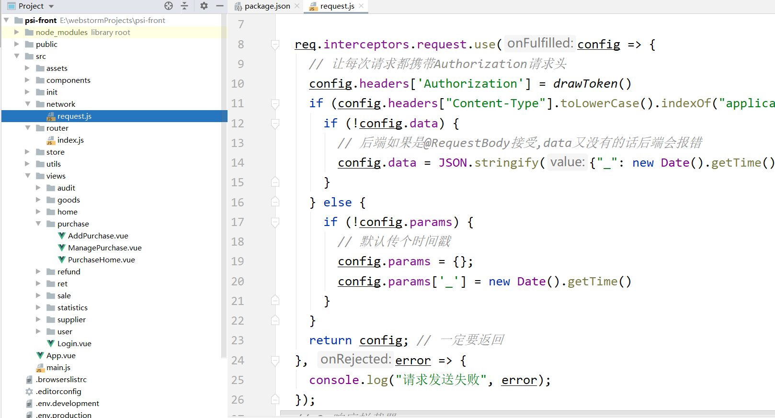The image size is (775, 418).
Task: Click Vue icon next to AddPurchase.vue
Action: coord(61,236)
